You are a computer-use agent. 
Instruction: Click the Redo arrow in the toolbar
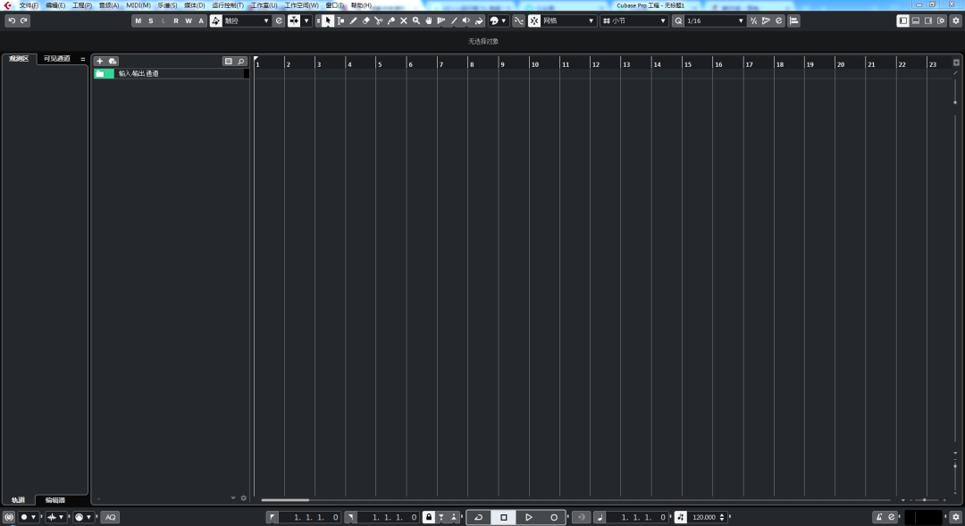click(24, 21)
